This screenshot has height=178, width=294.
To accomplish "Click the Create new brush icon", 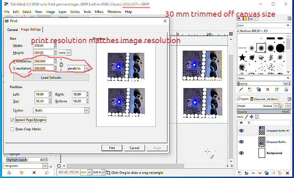I will 250,90.
